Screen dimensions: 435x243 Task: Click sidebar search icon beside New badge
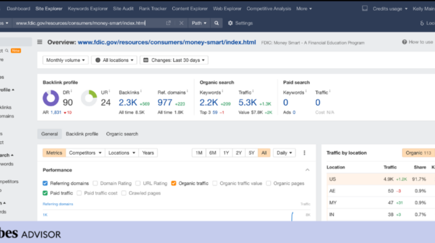click(7, 51)
